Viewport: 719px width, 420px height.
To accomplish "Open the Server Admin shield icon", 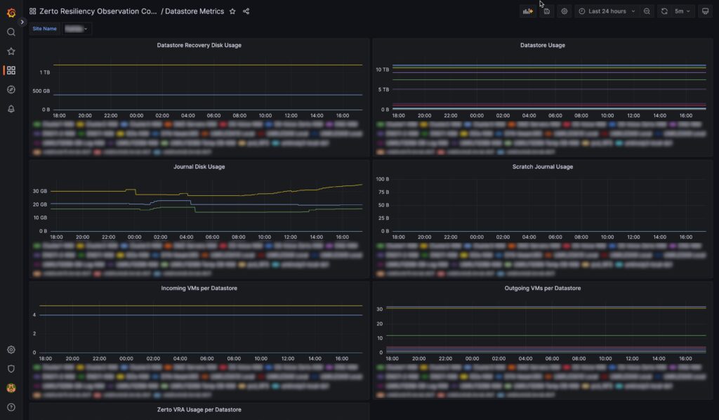I will 11,369.
